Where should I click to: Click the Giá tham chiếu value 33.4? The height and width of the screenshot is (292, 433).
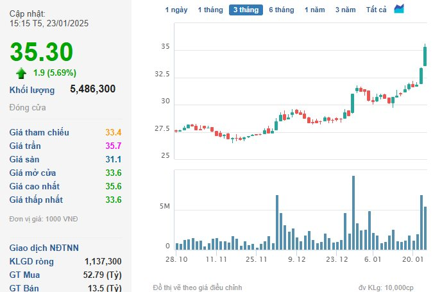tap(113, 132)
